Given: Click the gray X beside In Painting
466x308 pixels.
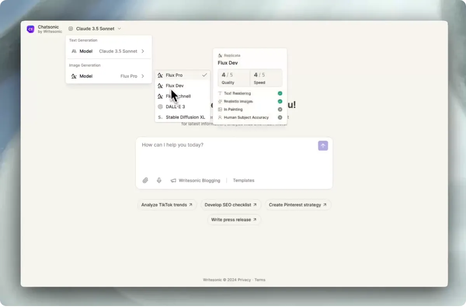Looking at the screenshot, I should 280,110.
